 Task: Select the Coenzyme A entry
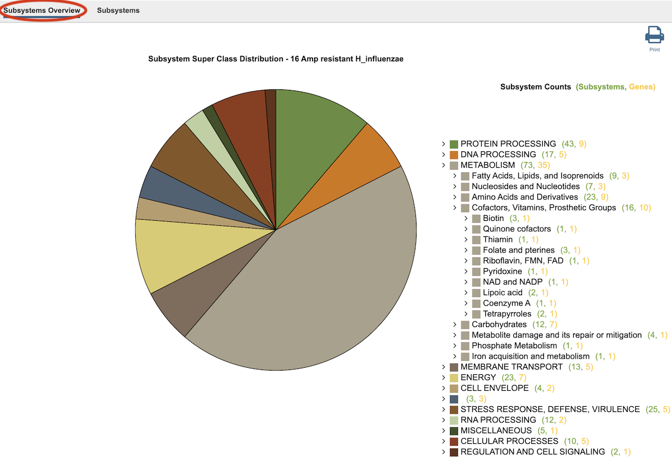507,303
